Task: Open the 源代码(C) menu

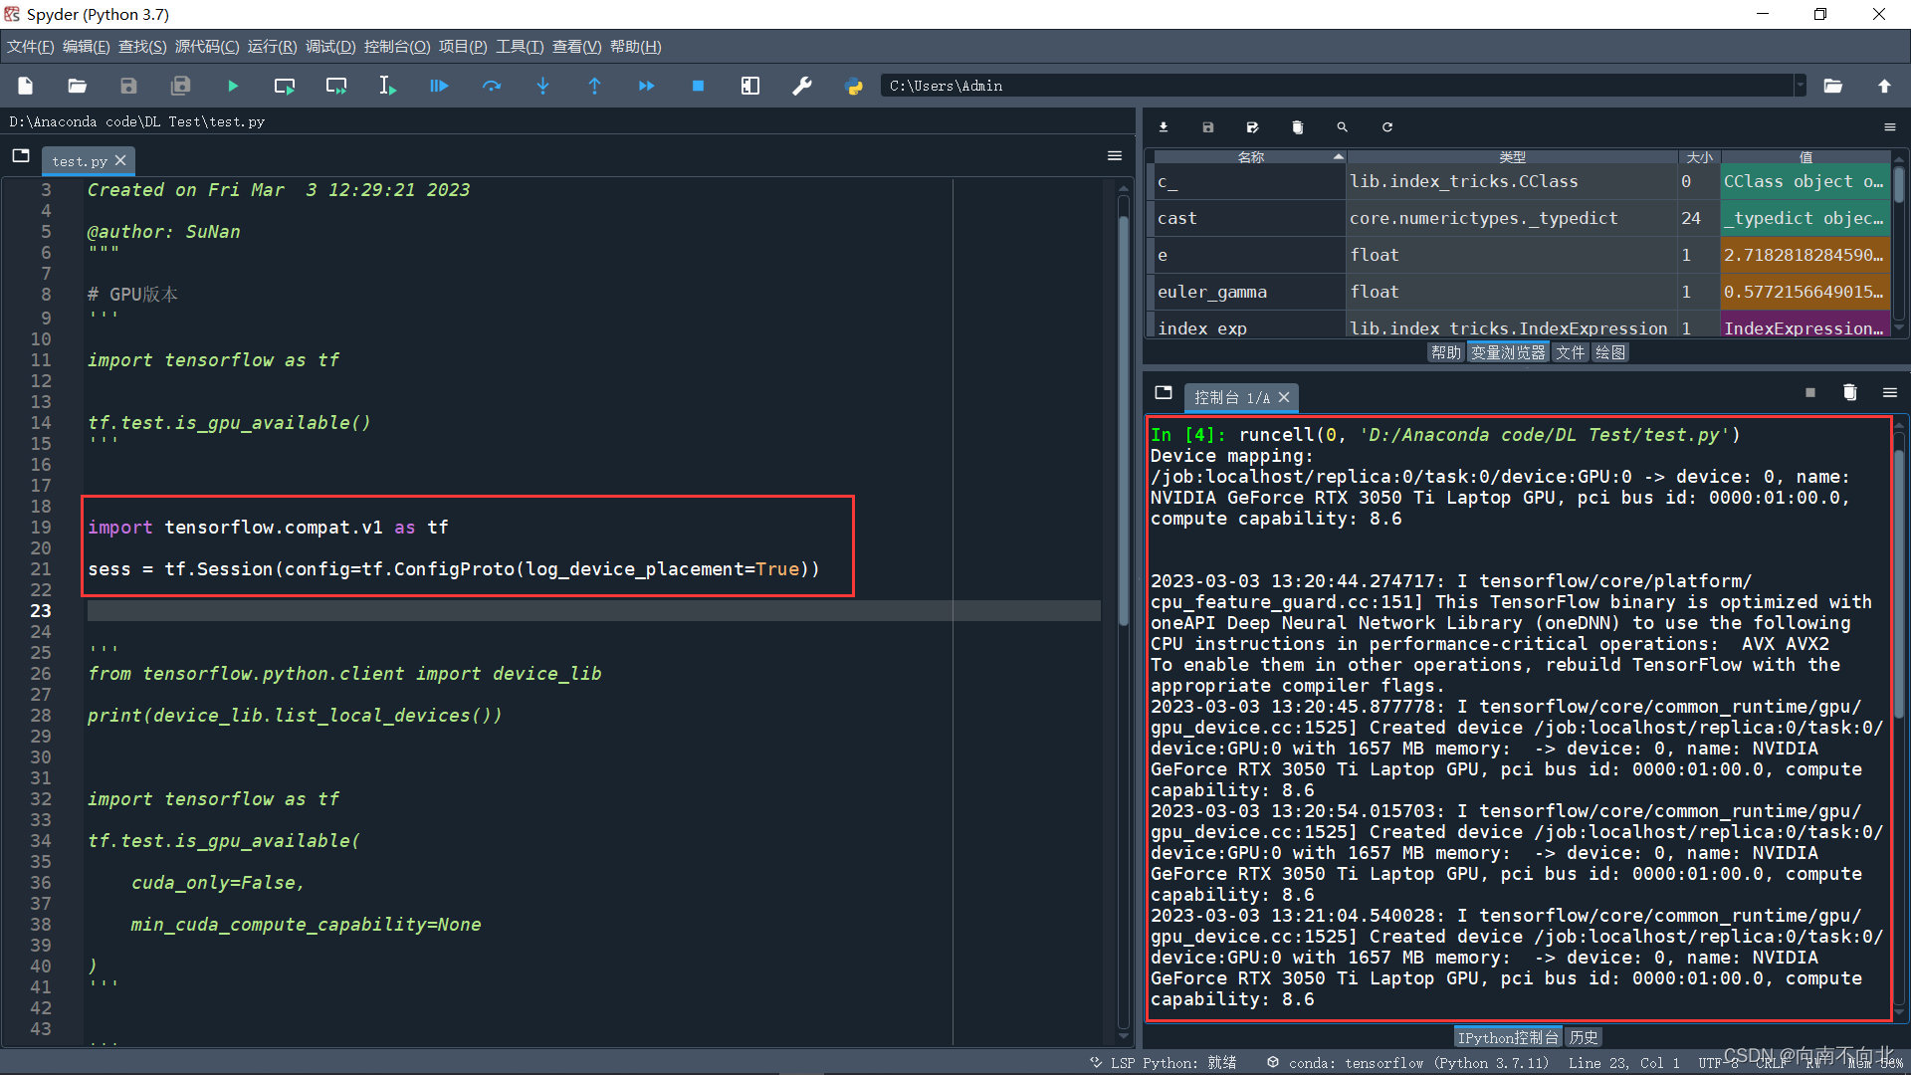Action: point(207,47)
